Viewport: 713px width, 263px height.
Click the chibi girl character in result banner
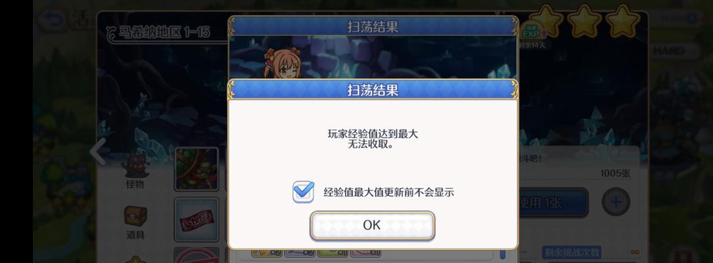click(x=280, y=63)
